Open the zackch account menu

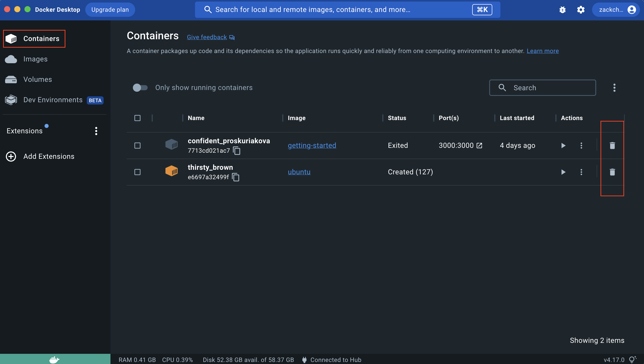click(x=616, y=10)
